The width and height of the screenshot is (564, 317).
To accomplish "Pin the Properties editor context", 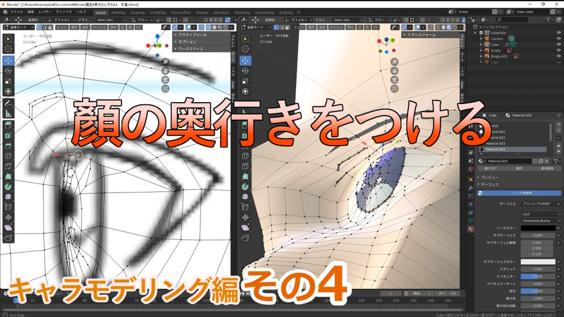I will pyautogui.click(x=558, y=116).
